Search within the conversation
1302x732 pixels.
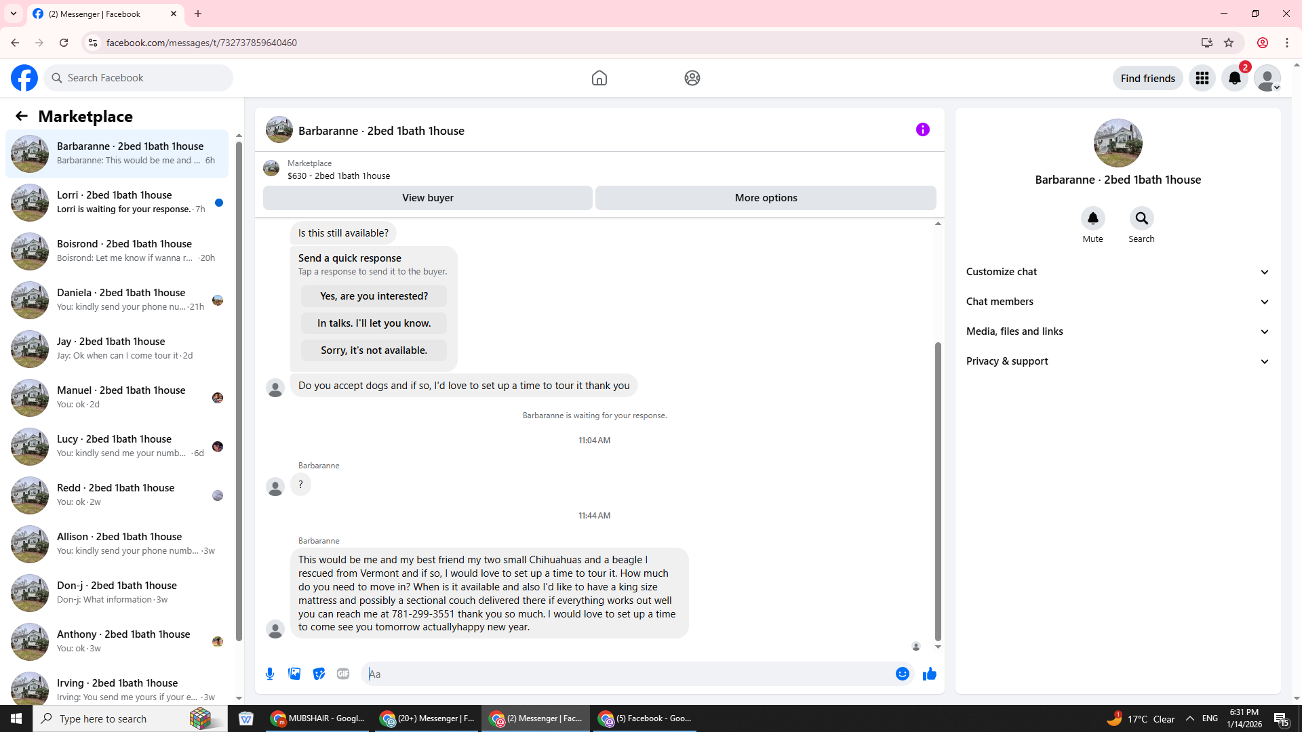pyautogui.click(x=1141, y=219)
